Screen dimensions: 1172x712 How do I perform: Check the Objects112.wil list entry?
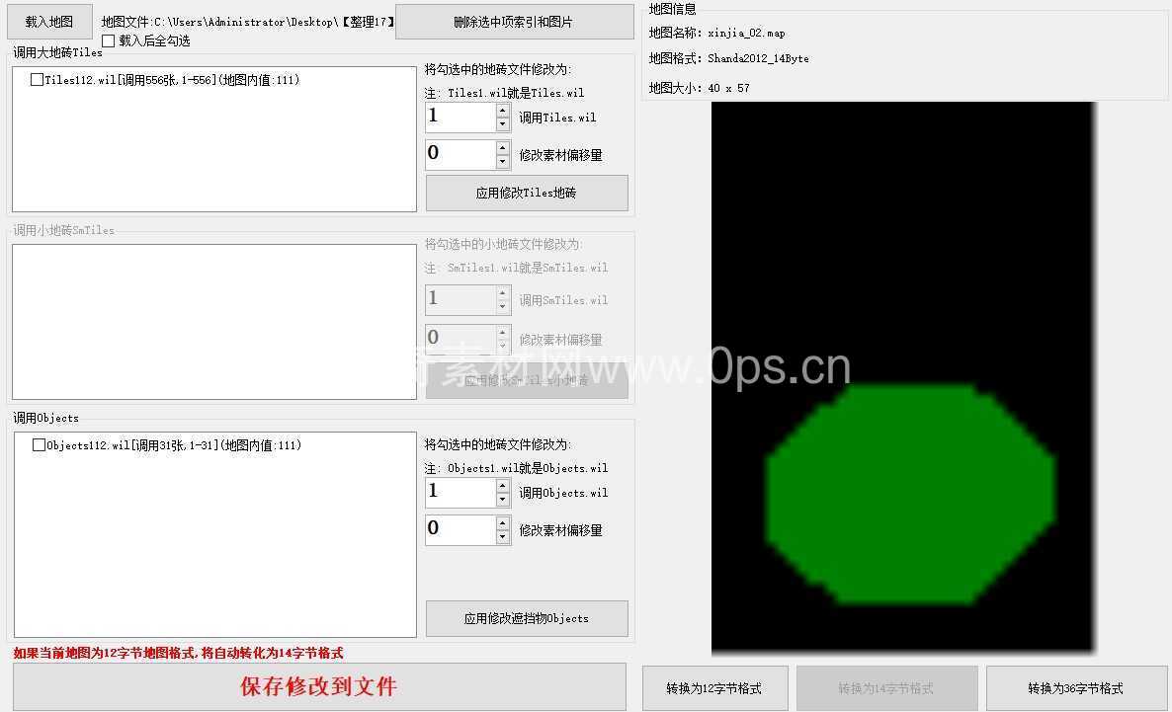(40, 445)
